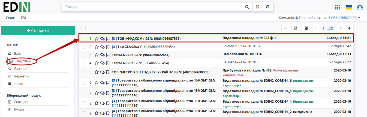The width and height of the screenshot is (367, 117).
Task: Open Видаткова накладна № EDIN2_CORE-94_6
Action: (x=257, y=81)
